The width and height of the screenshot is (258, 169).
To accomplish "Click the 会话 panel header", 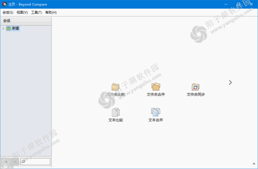I will 26,21.
